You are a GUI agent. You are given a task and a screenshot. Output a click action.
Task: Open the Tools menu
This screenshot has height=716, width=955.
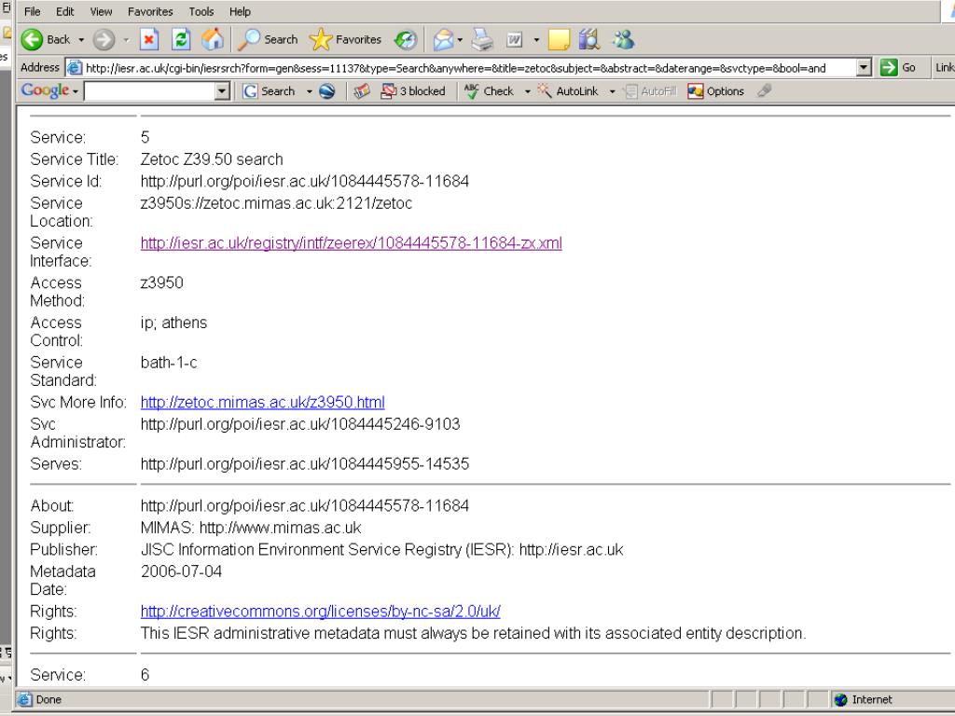click(x=201, y=11)
